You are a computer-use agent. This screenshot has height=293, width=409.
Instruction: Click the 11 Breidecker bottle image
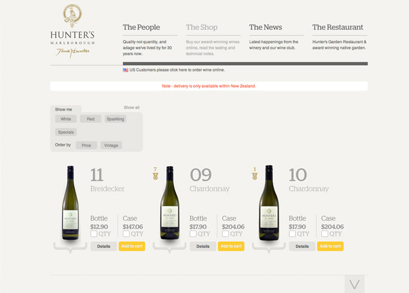click(70, 202)
